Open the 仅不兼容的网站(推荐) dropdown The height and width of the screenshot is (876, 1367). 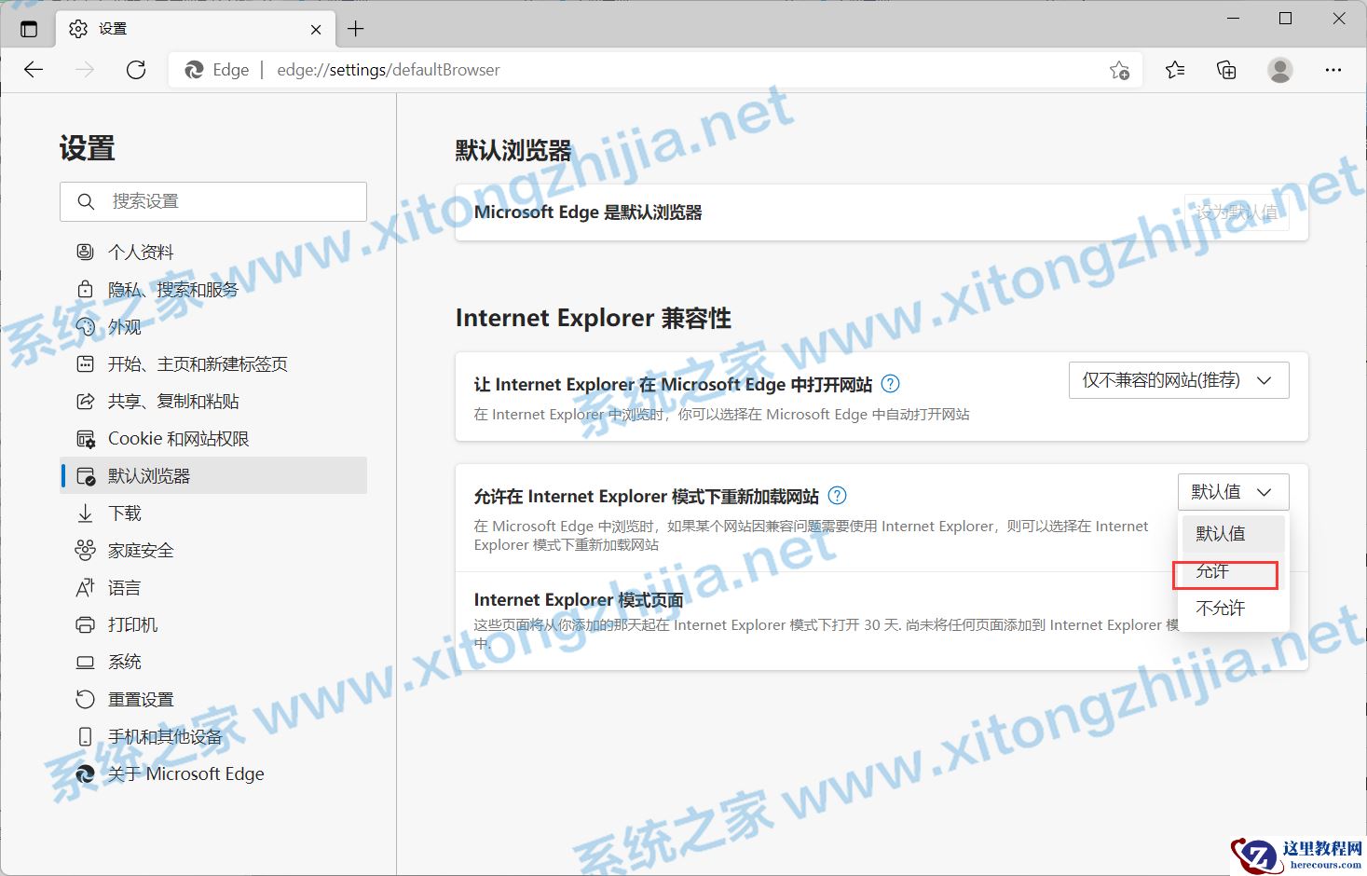tap(1178, 379)
